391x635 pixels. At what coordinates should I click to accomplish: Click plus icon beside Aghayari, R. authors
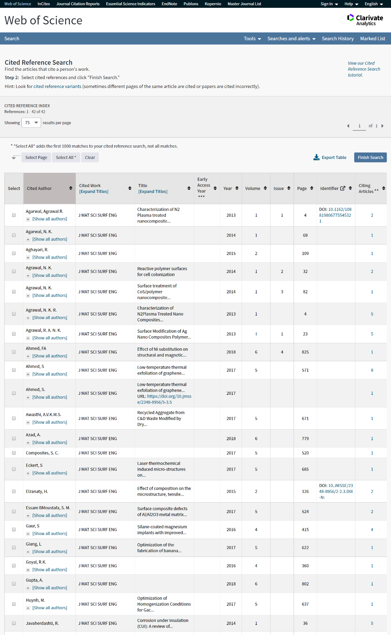pyautogui.click(x=28, y=258)
